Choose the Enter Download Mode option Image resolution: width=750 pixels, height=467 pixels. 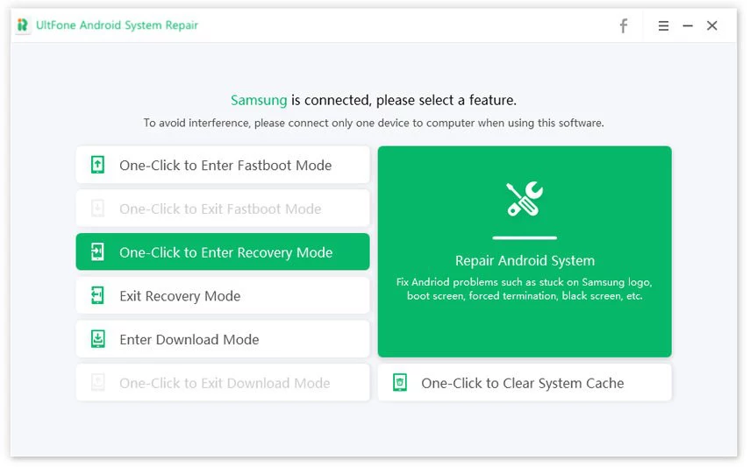click(189, 340)
